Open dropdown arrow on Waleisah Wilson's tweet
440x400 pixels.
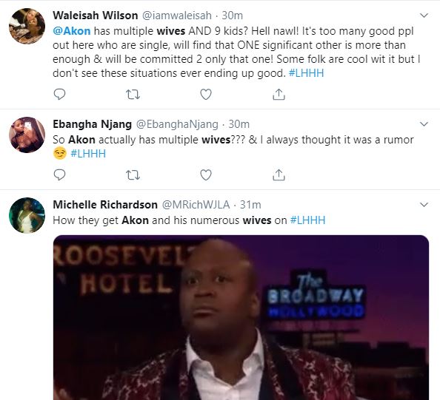tap(424, 15)
